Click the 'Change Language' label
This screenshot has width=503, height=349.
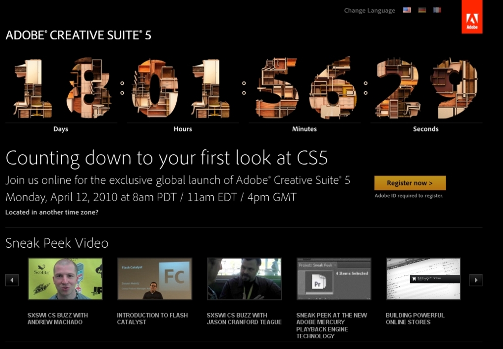[x=369, y=11]
